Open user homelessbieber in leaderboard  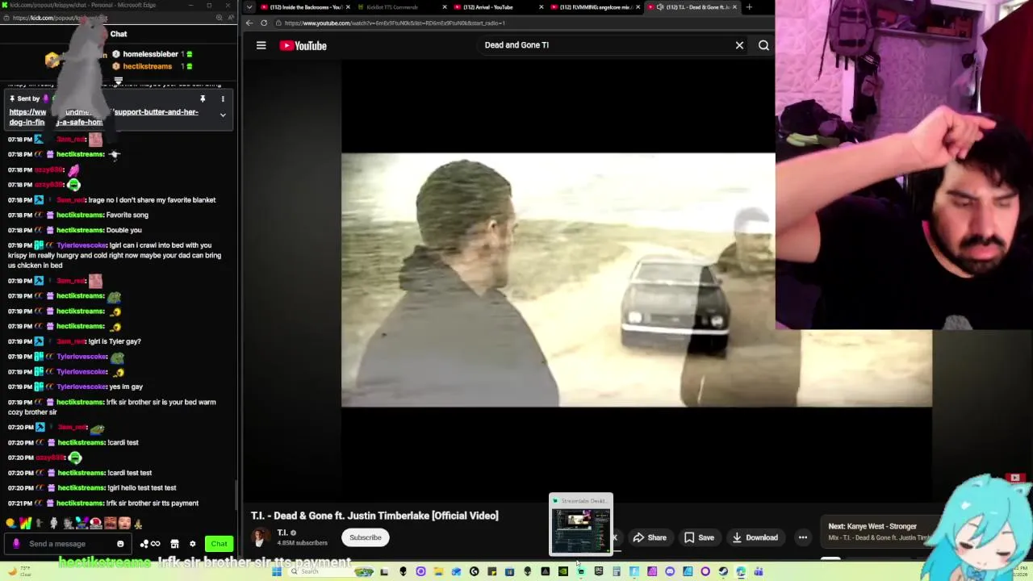150,54
